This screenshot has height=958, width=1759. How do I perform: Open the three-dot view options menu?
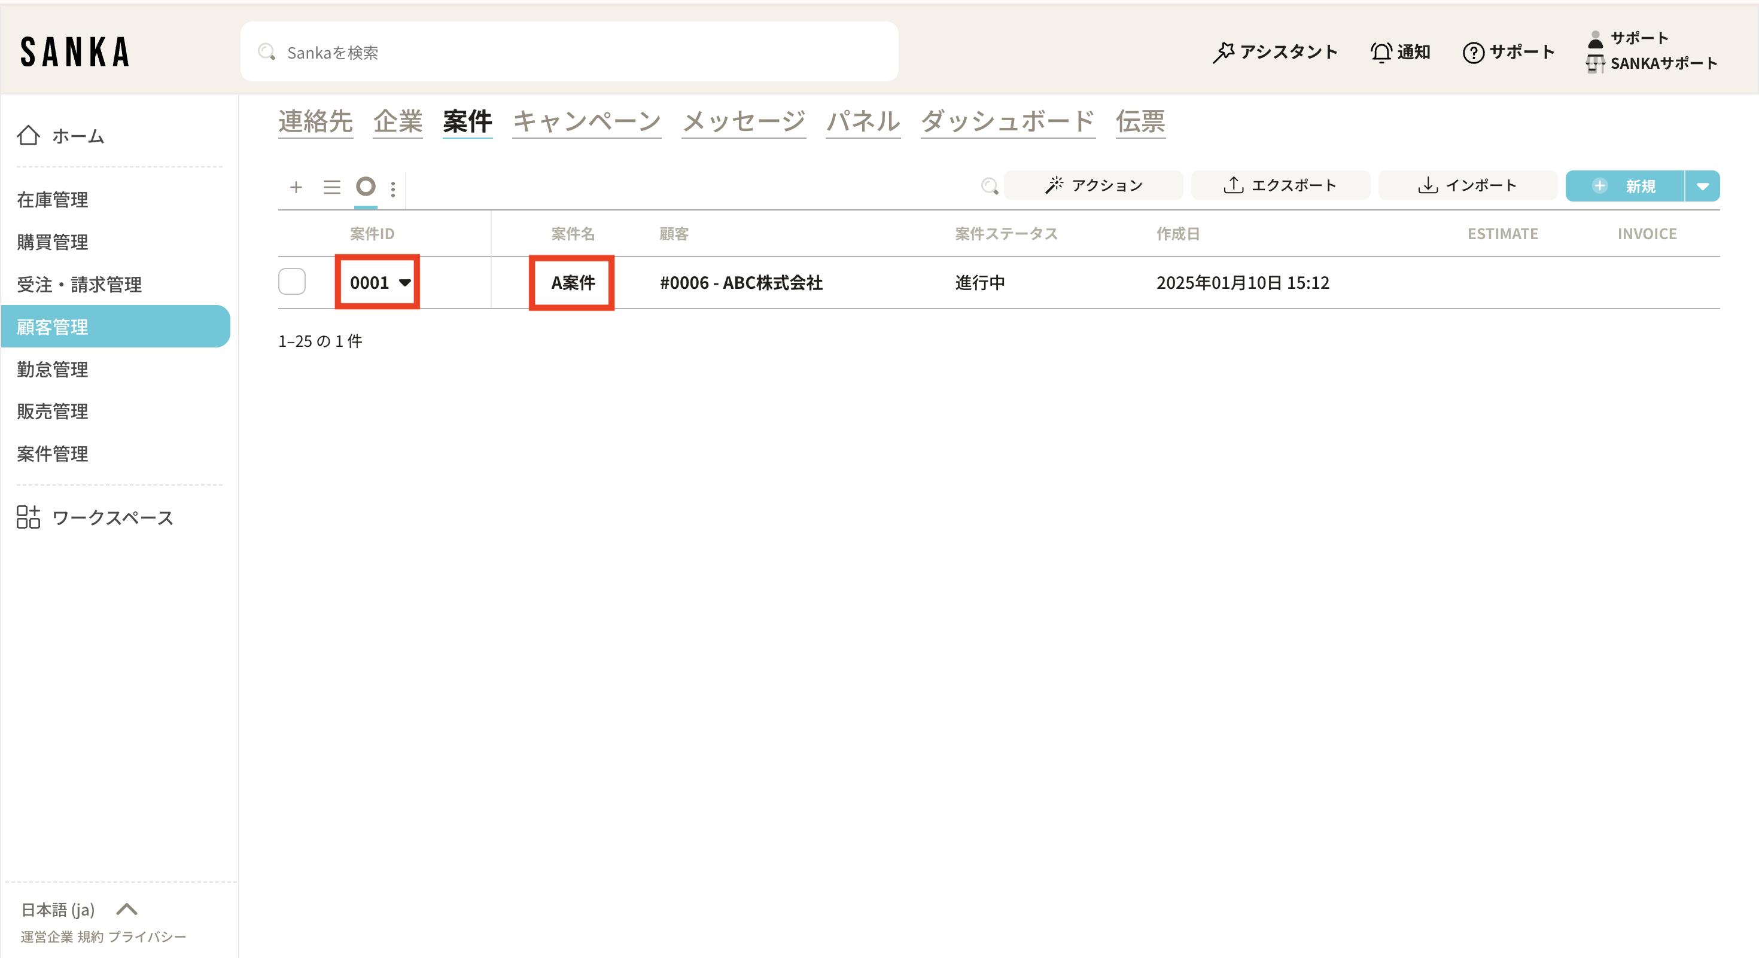pos(392,189)
